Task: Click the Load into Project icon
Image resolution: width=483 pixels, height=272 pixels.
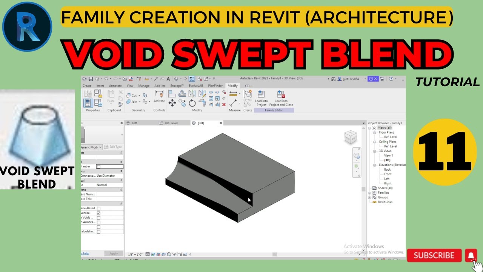Action: (x=261, y=94)
